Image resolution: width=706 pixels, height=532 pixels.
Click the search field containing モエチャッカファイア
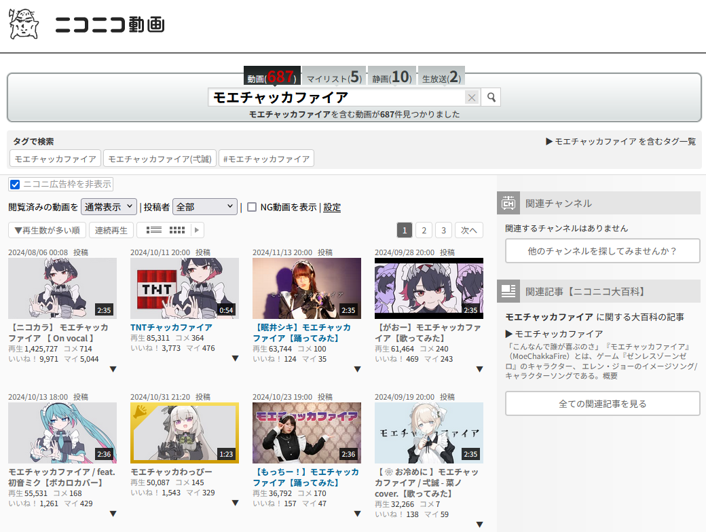(336, 97)
